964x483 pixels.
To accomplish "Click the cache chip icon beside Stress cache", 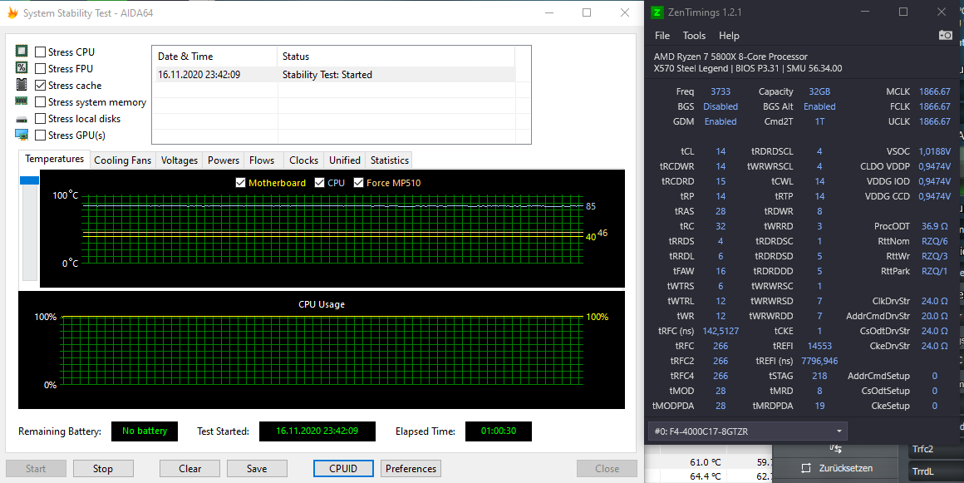I will tap(22, 85).
